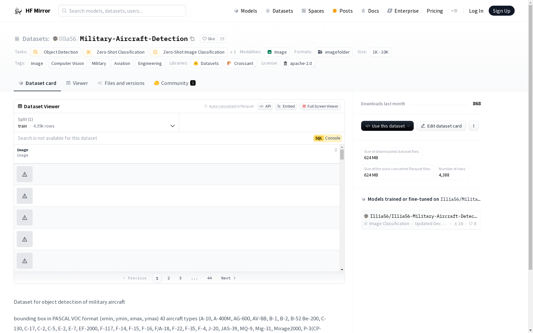Image resolution: width=533 pixels, height=333 pixels.
Task: Select the Object Detection task tag
Action: (55, 52)
